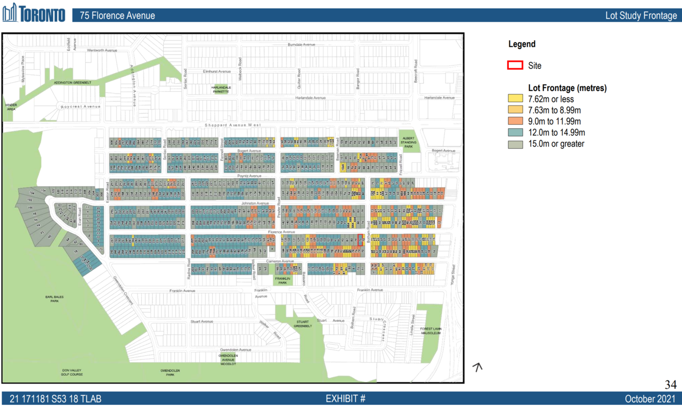682x407 pixels.
Task: Click the Harlandale Parkette green square
Action: [220, 89]
